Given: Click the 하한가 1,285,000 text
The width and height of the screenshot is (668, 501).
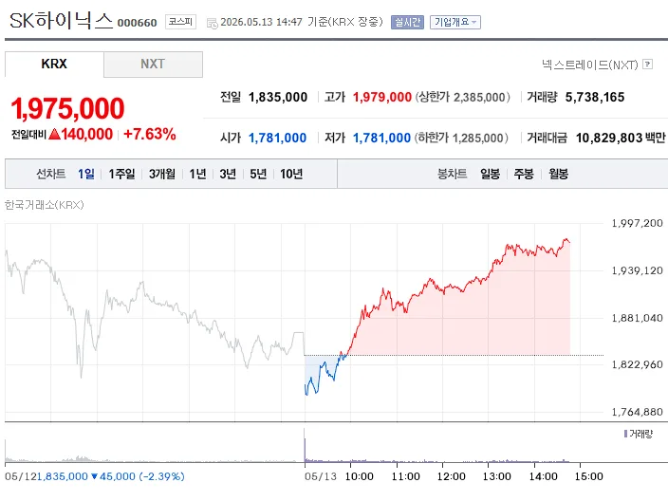Looking at the screenshot, I should point(461,138).
